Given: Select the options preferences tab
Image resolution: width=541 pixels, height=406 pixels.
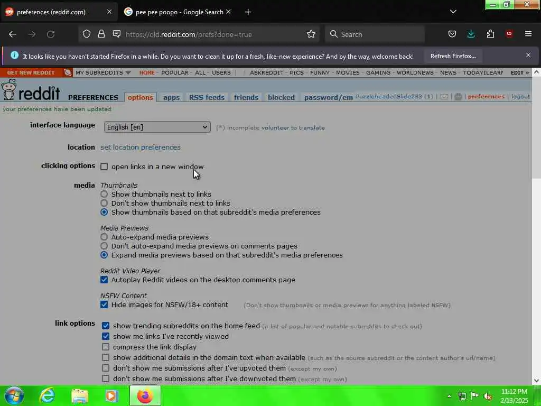Looking at the screenshot, I should (141, 97).
